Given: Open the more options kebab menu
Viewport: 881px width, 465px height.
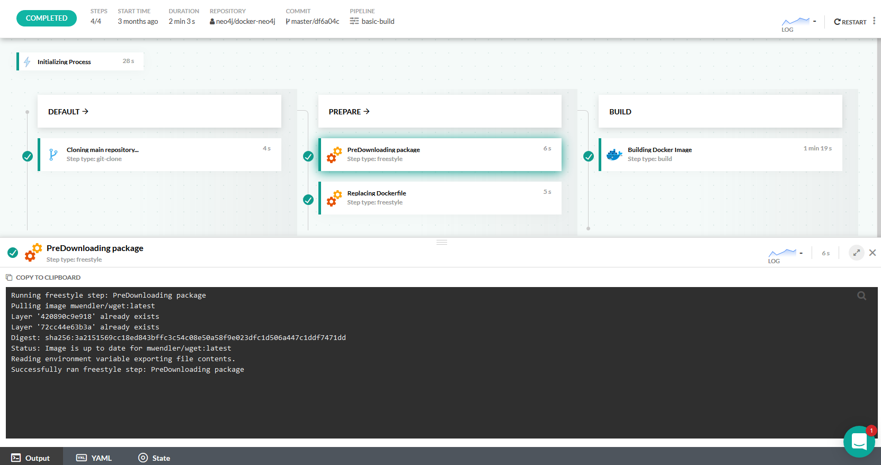Looking at the screenshot, I should coord(874,21).
